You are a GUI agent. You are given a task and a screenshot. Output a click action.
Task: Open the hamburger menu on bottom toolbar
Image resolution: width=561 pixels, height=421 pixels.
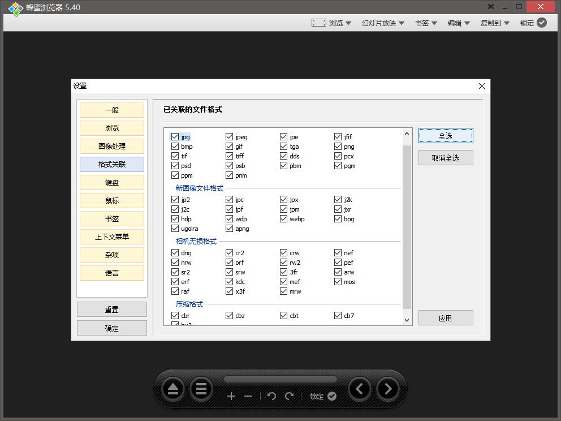[x=201, y=389]
